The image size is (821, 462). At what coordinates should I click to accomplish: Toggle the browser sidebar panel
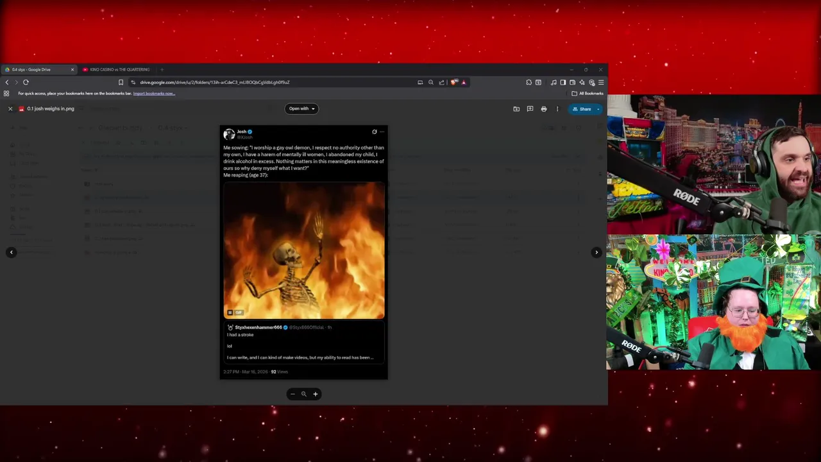pos(563,82)
